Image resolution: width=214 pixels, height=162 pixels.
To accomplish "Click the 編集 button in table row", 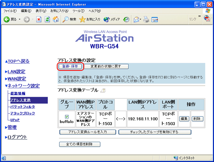I will (184, 119).
